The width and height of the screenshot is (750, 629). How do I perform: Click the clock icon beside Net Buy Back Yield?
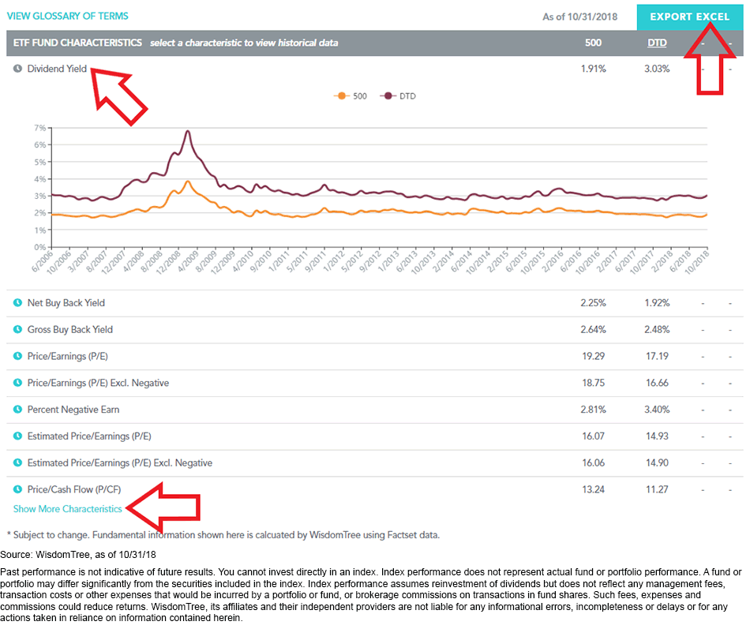[17, 303]
